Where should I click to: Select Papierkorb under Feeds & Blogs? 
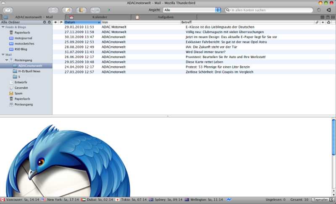22,33
